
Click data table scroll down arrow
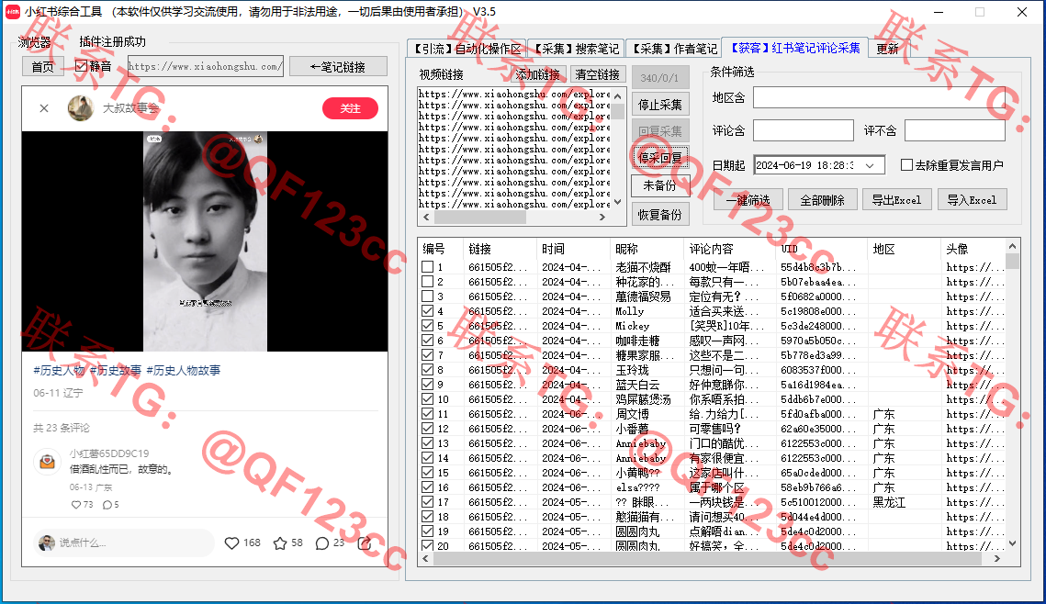tap(1013, 543)
